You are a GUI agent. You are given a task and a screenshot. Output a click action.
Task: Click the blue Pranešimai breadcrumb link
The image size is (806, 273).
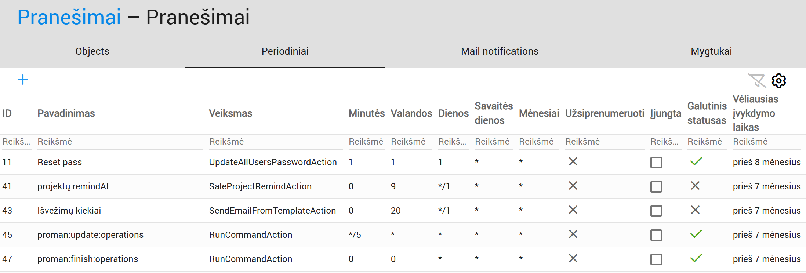69,17
